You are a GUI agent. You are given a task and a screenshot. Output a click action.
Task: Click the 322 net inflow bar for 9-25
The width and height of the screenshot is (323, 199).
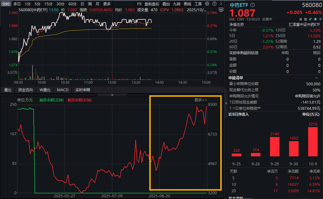(x=237, y=155)
